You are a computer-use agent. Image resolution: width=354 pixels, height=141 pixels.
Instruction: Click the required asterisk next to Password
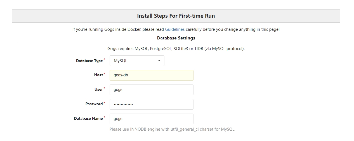(x=105, y=103)
